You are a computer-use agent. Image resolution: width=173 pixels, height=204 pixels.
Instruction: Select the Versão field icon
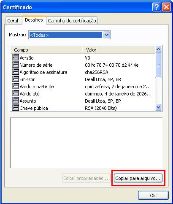(16, 57)
